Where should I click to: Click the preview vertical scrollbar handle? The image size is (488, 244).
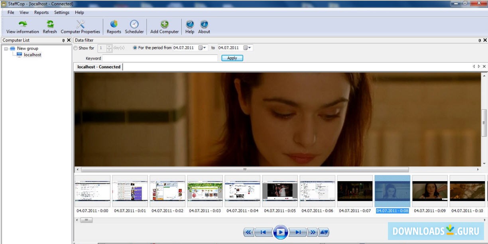(484, 123)
